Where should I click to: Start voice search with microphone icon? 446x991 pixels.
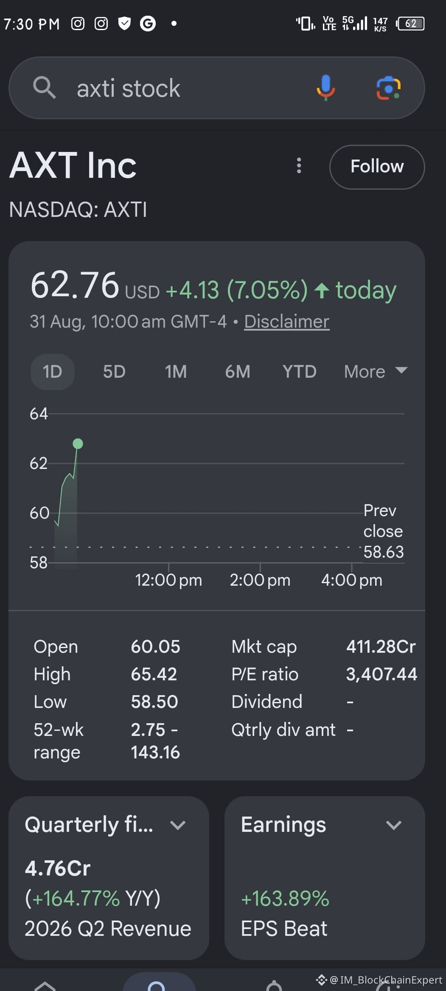point(326,88)
